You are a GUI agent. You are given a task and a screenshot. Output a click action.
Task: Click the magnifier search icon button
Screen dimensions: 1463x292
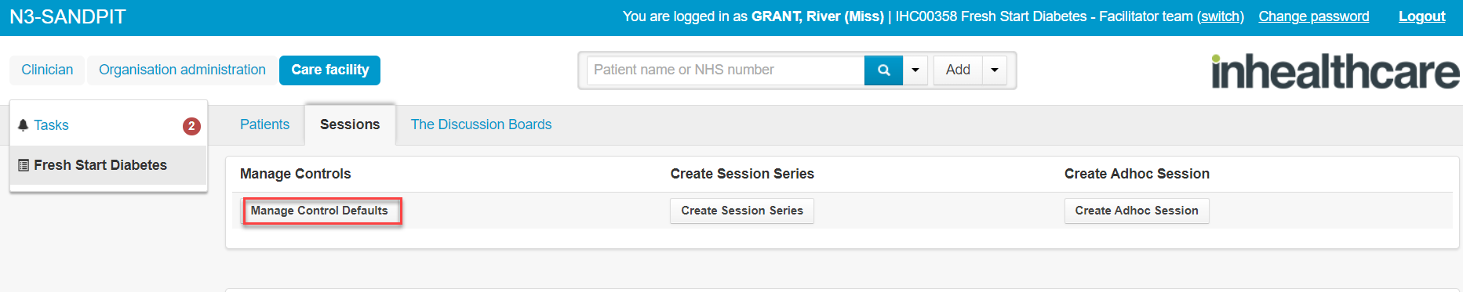pos(883,70)
